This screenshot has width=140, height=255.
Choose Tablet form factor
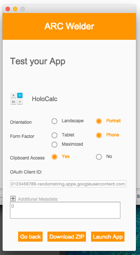point(54,135)
